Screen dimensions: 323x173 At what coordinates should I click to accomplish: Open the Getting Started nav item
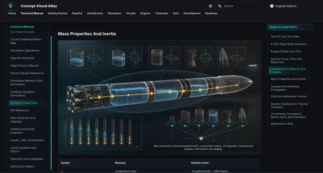point(57,13)
